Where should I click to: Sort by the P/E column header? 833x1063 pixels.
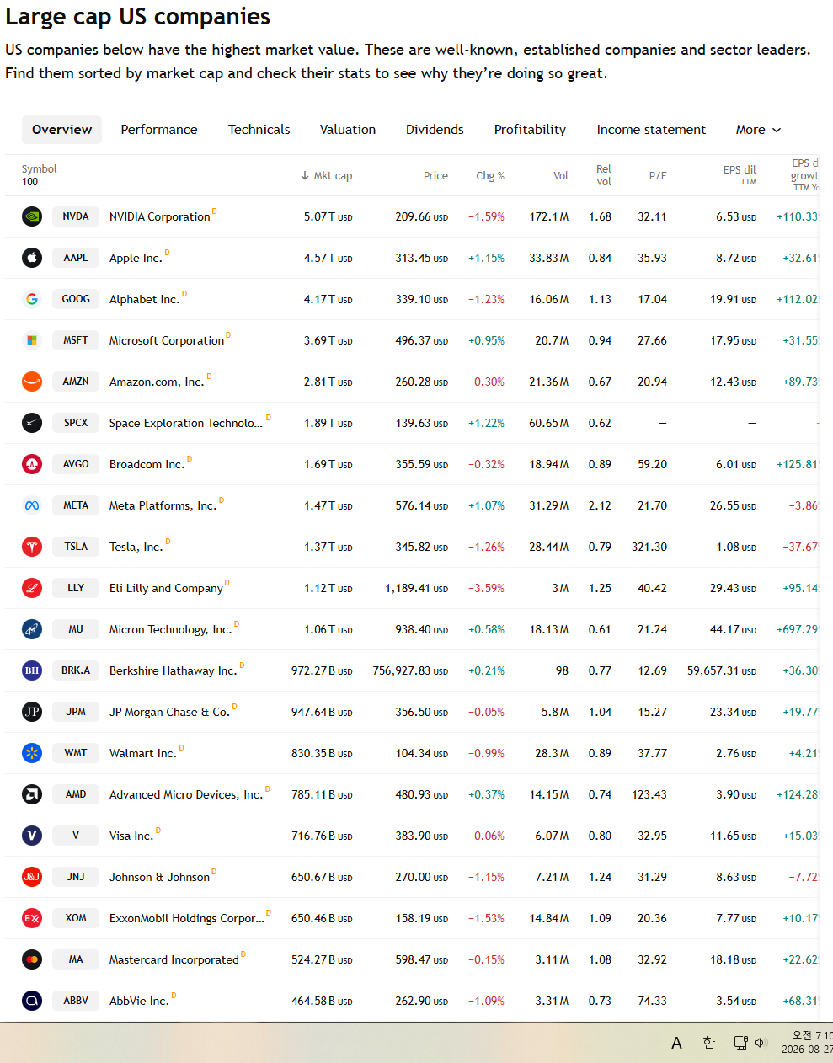658,176
